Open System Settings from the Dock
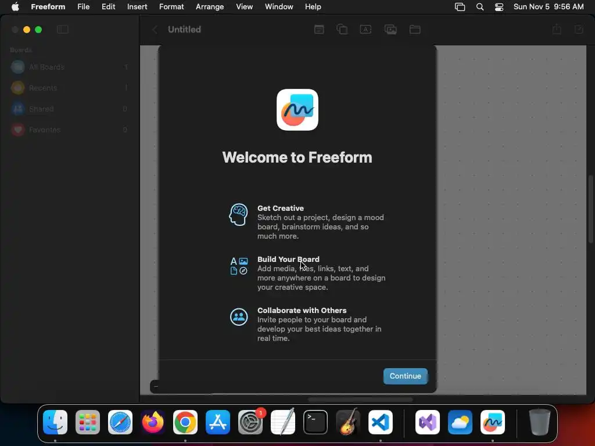Viewport: 595px width, 446px height. [x=250, y=422]
